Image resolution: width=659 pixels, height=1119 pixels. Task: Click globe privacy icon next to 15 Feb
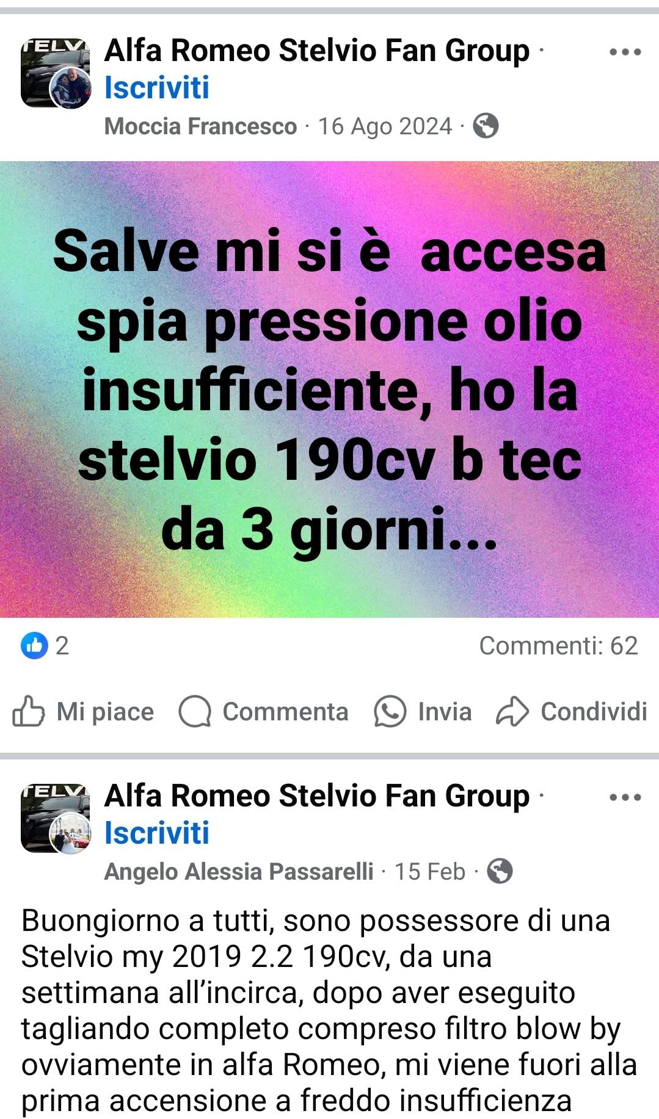point(500,871)
